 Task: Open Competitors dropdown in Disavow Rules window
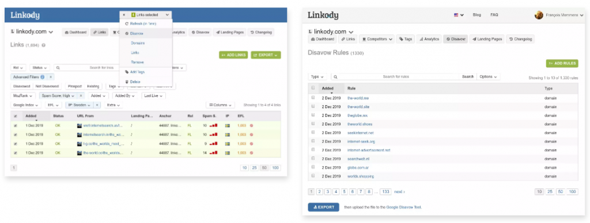(377, 39)
